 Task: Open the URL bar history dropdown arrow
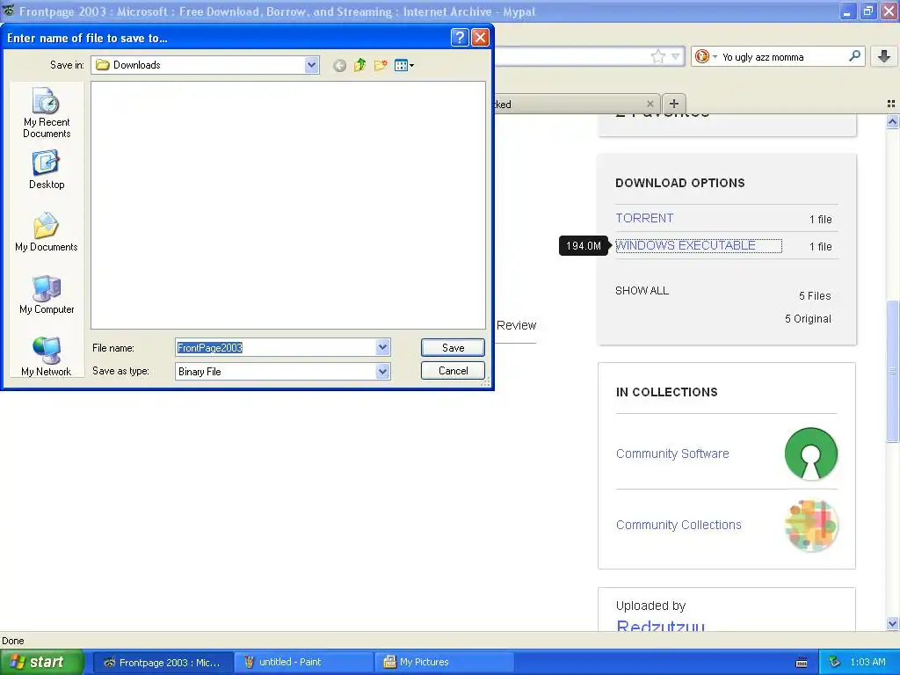(x=676, y=56)
